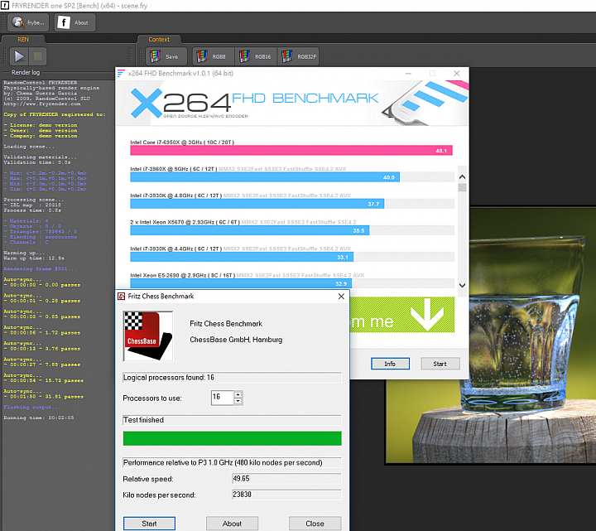
Task: Click the Kilo nodes per second value 23830
Action: (x=286, y=495)
